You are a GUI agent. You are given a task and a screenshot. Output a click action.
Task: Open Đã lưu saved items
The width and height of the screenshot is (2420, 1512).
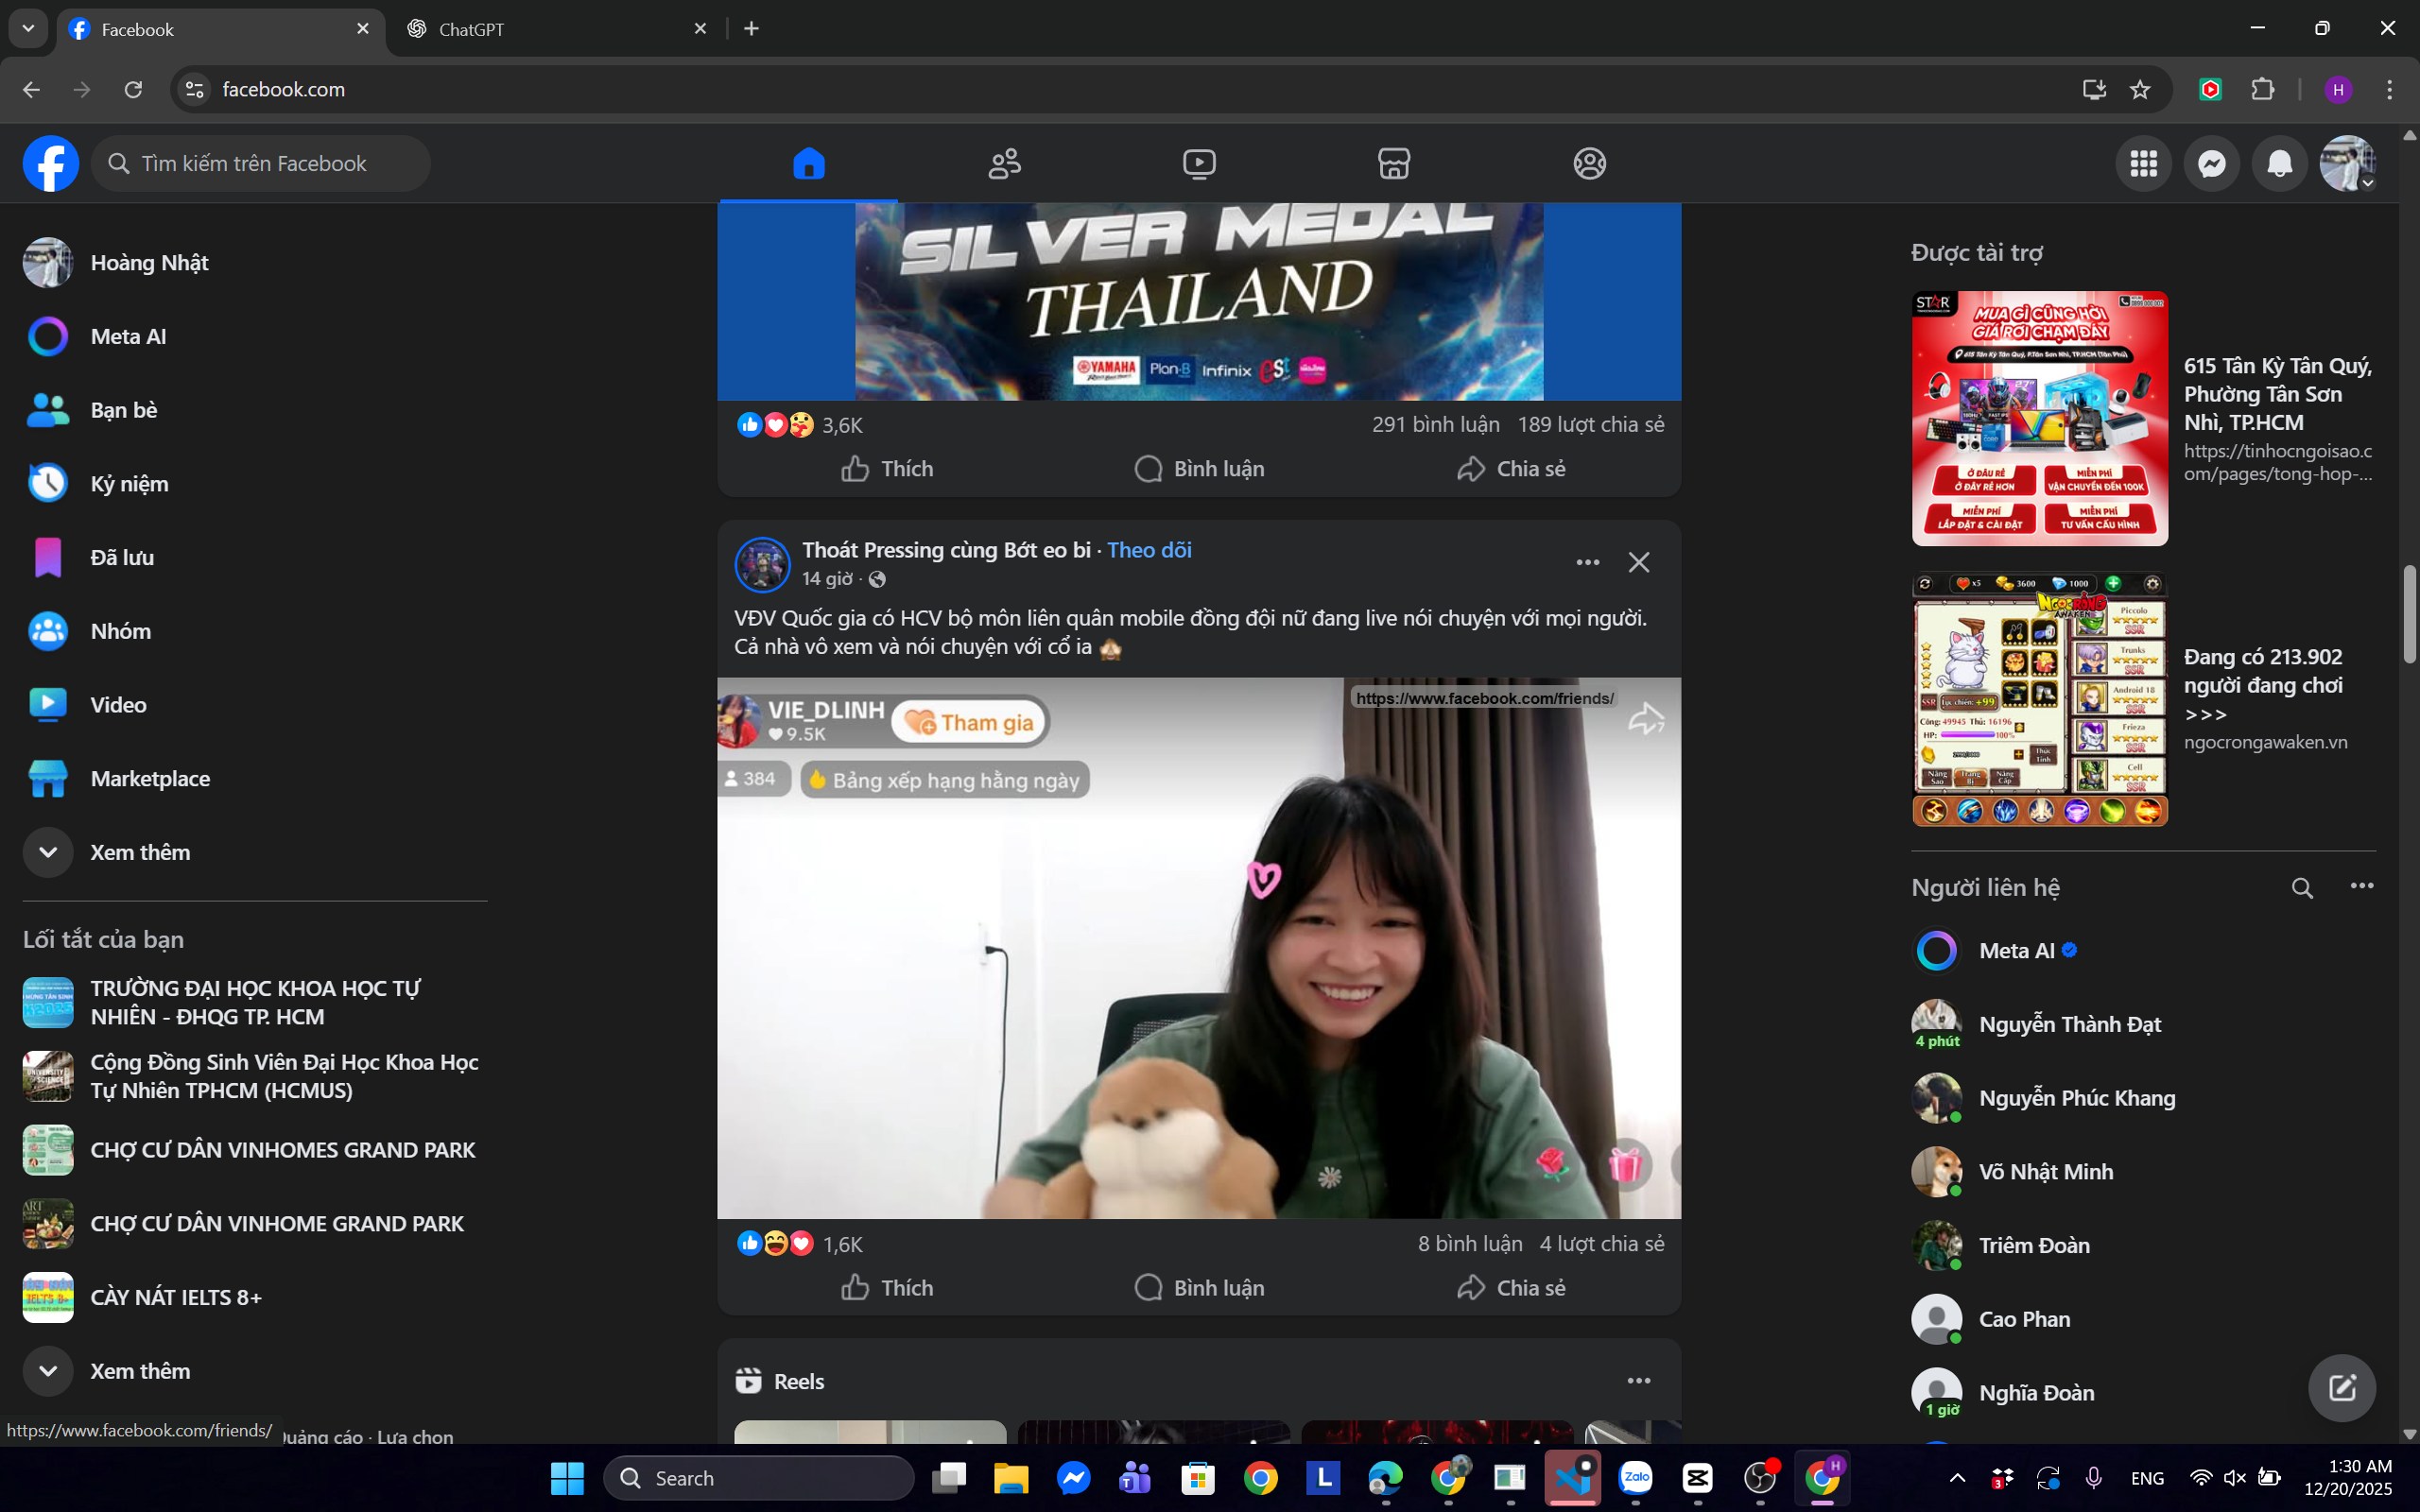point(123,557)
